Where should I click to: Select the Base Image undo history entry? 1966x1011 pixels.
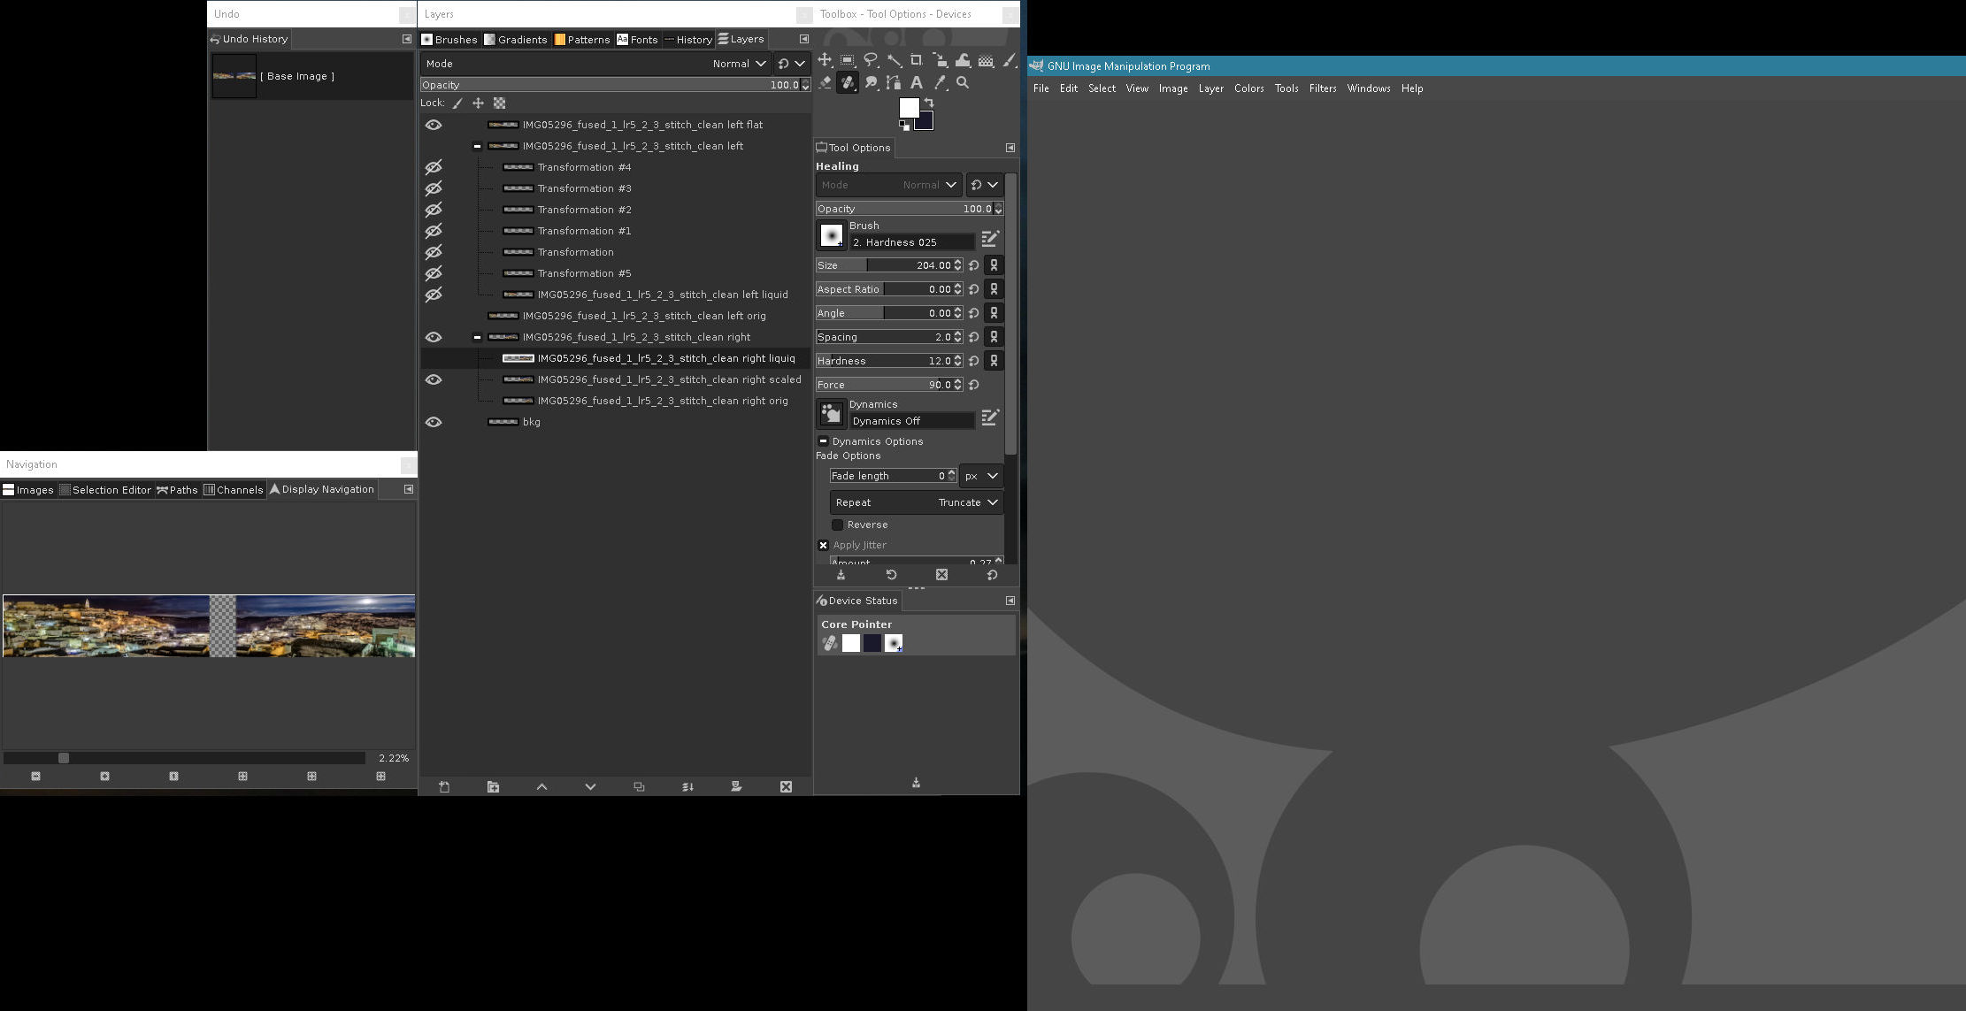tap(296, 76)
